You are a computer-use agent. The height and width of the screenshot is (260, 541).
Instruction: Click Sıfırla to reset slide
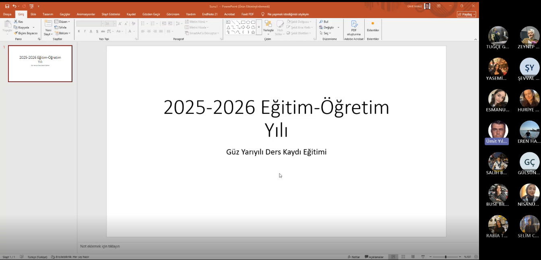pyautogui.click(x=60, y=27)
